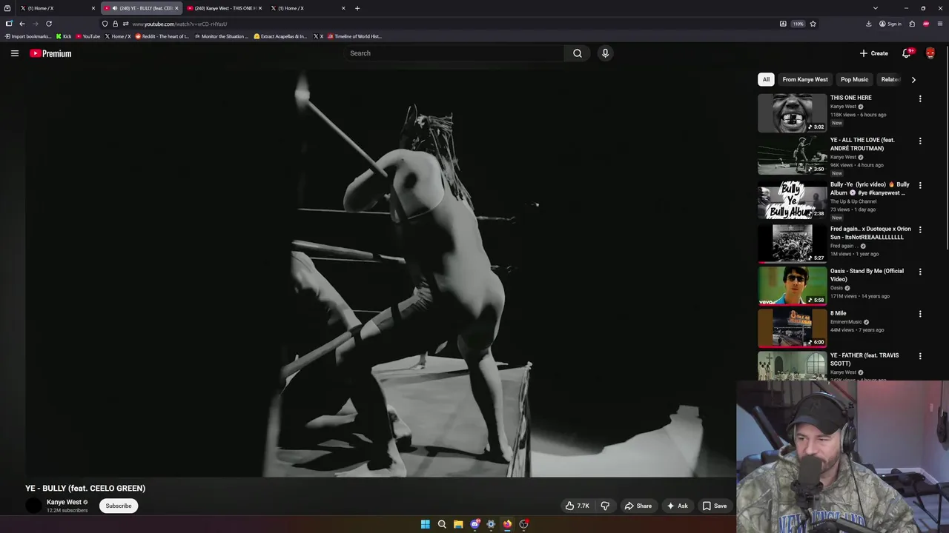
Task: Reset the 110% zoom level badge
Action: (798, 24)
